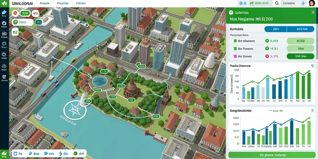Viewport: 318px width, 159px height.
Task: Toggle the pink checkbox for Bet Clando
Action: [235, 57]
